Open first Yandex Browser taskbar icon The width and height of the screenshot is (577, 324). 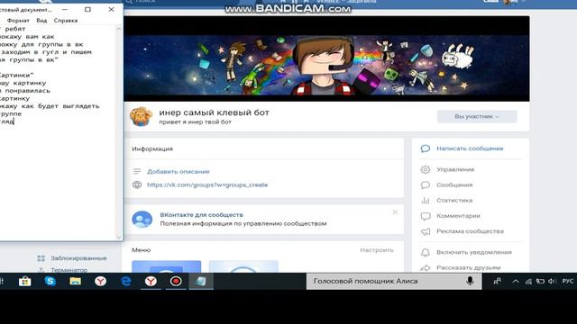tap(100, 282)
